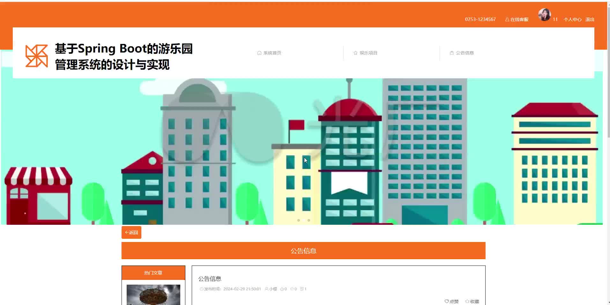The height and width of the screenshot is (305, 610).
Task: Click the home icon beside 系统首页
Action: 259,53
